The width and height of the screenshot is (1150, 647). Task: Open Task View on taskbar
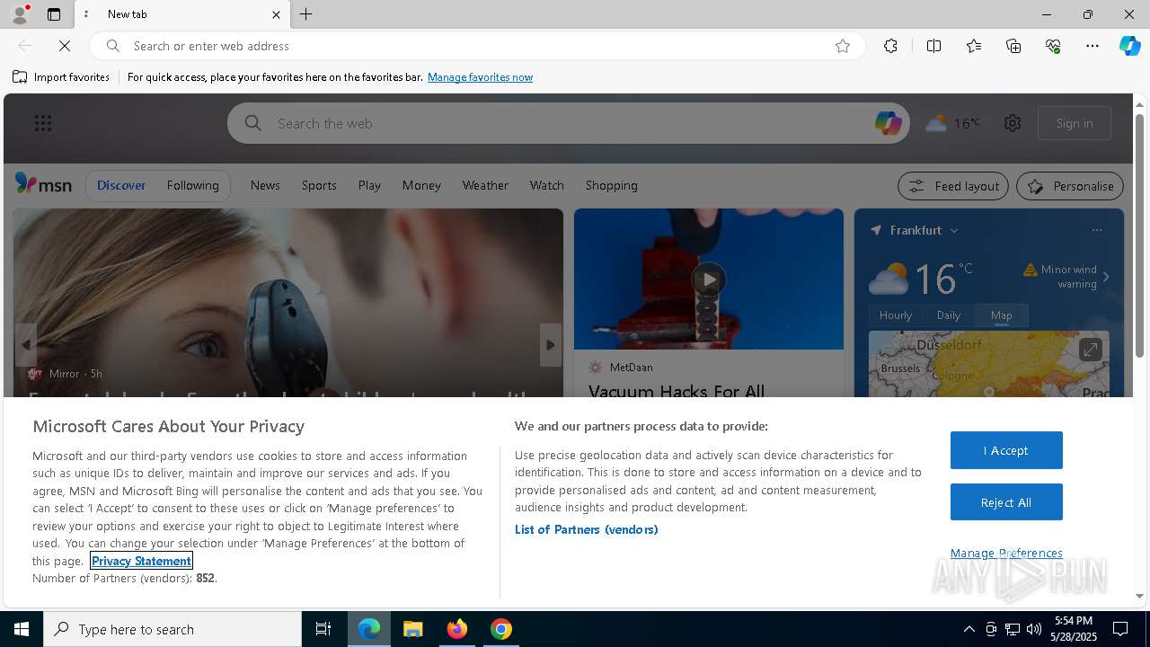[x=323, y=629]
